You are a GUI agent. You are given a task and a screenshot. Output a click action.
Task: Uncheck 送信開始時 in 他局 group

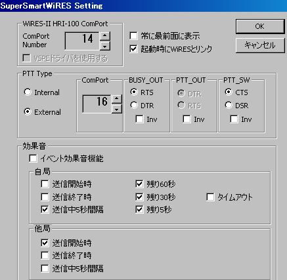click(45, 243)
